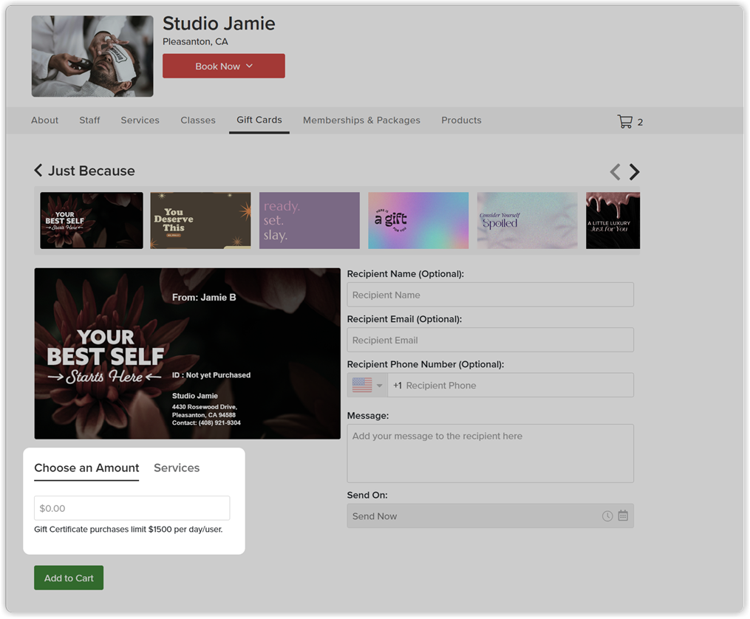Click the Book Now dropdown button

(224, 66)
